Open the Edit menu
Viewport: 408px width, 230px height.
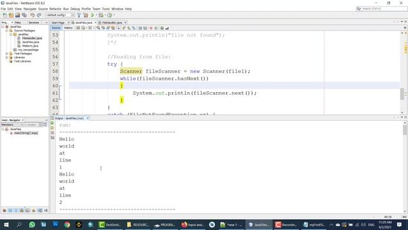[x=10, y=9]
